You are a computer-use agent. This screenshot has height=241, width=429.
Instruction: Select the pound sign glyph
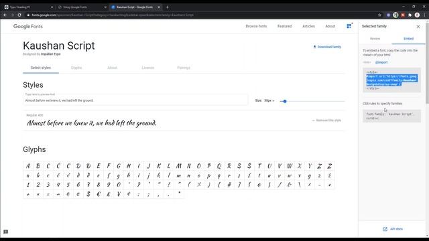(109, 193)
